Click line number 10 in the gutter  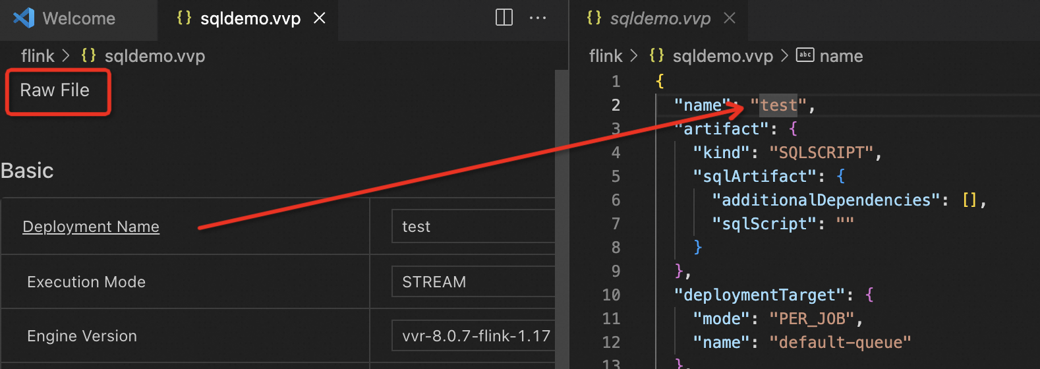pyautogui.click(x=611, y=295)
